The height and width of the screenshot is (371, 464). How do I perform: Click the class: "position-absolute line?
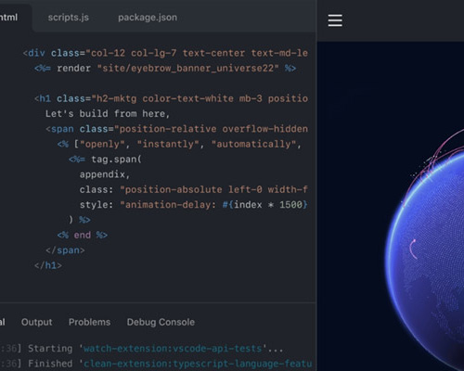(x=194, y=189)
